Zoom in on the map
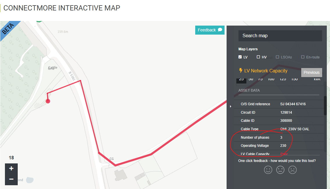Screen dimensions: 330x189 tap(11, 168)
